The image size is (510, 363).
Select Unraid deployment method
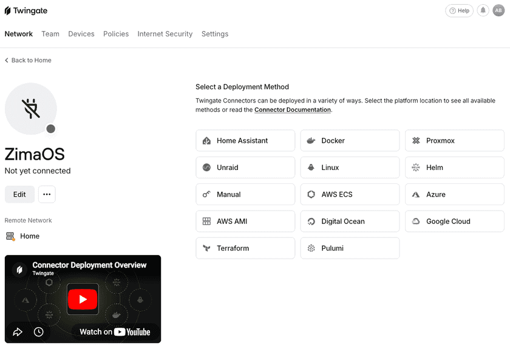point(245,168)
